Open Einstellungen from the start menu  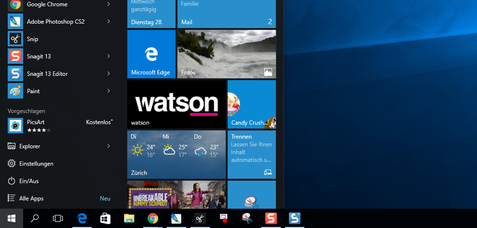[x=36, y=163]
